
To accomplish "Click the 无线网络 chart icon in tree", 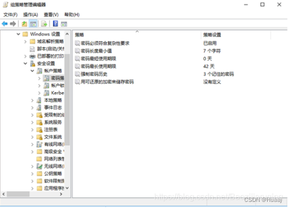I will point(40,166).
